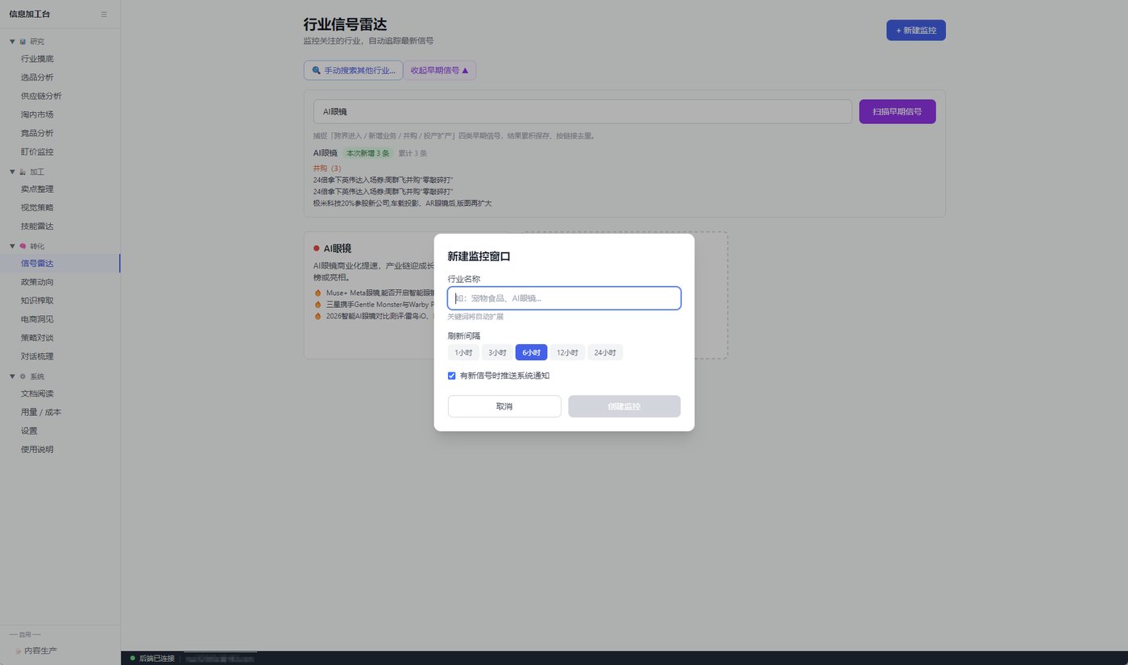This screenshot has width=1128, height=665.
Task: Click the 研究 group icon in sidebar
Action: [x=23, y=41]
